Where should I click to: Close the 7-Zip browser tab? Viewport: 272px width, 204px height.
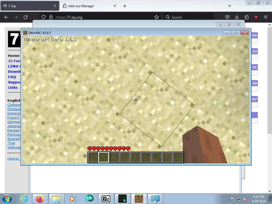pyautogui.click(x=55, y=6)
